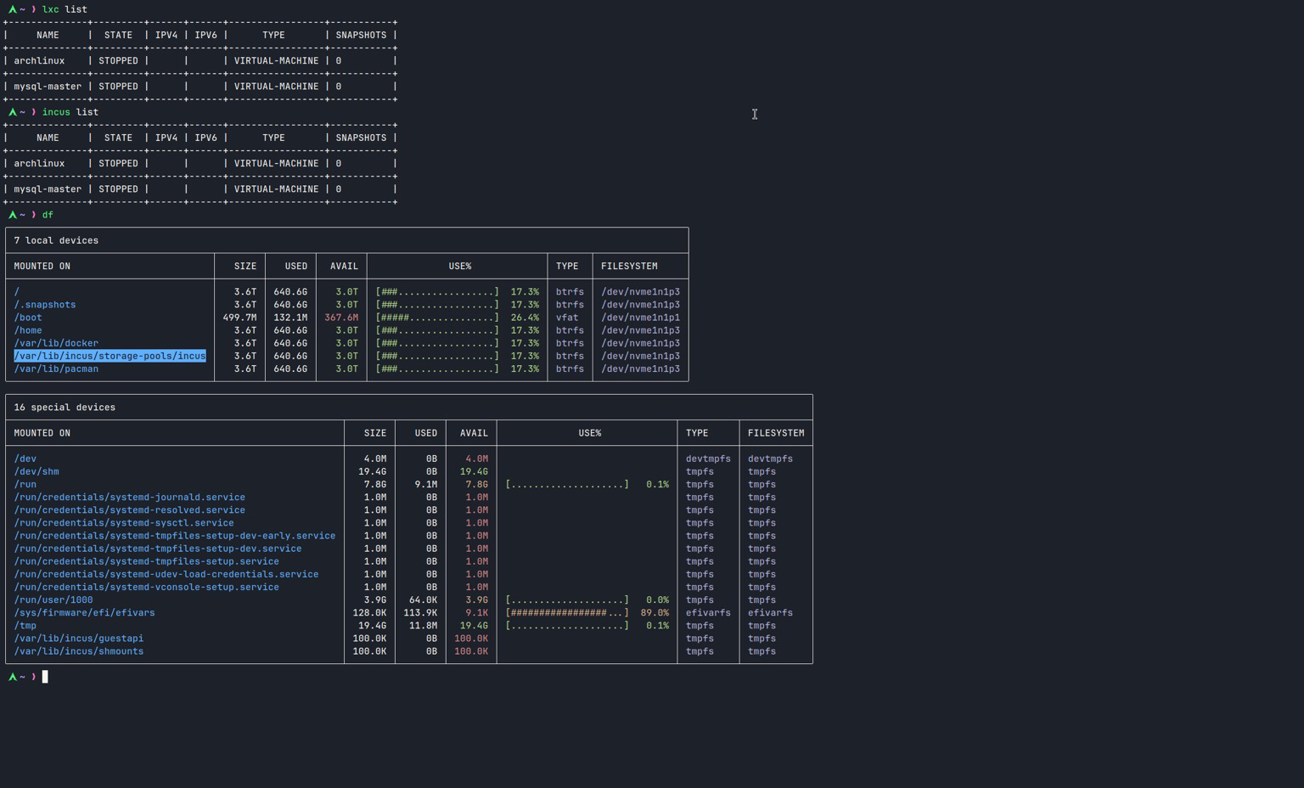Click the "incus list" command text
This screenshot has width=1304, height=788.
click(70, 112)
